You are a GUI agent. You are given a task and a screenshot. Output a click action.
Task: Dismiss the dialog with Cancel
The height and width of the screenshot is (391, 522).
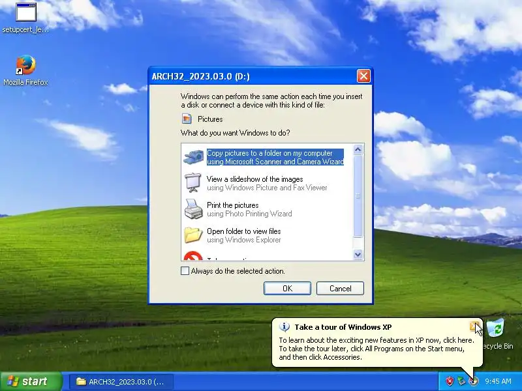[340, 288]
